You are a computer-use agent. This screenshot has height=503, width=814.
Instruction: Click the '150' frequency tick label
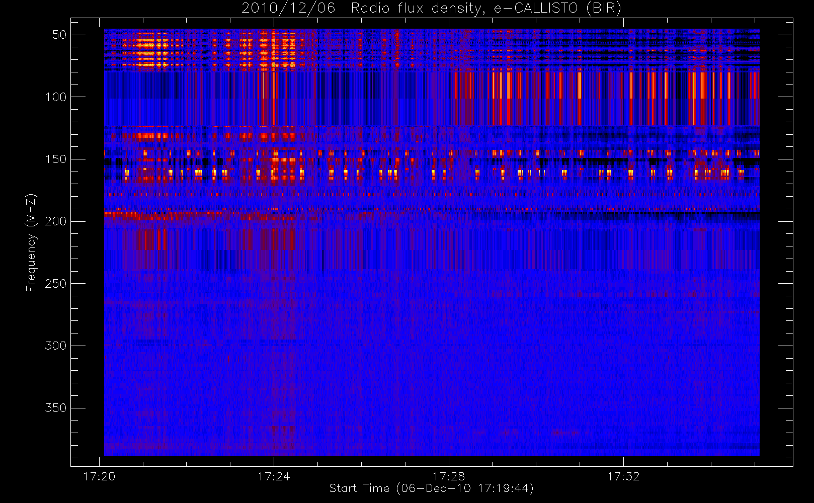tap(56, 159)
